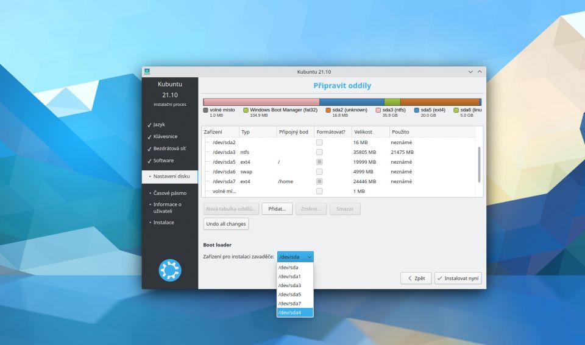This screenshot has height=345, width=585.
Task: Sort by the Formátovat? column header
Action: click(x=333, y=132)
